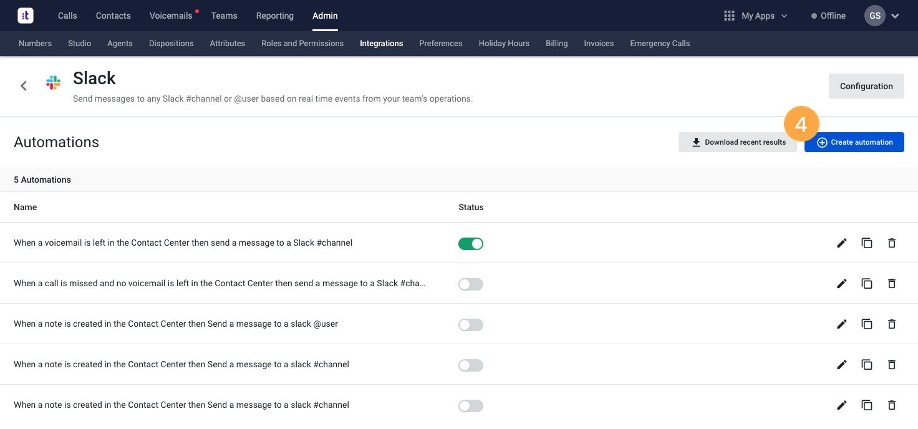Open the Offline status selector
The height and width of the screenshot is (429, 918).
pyautogui.click(x=828, y=16)
